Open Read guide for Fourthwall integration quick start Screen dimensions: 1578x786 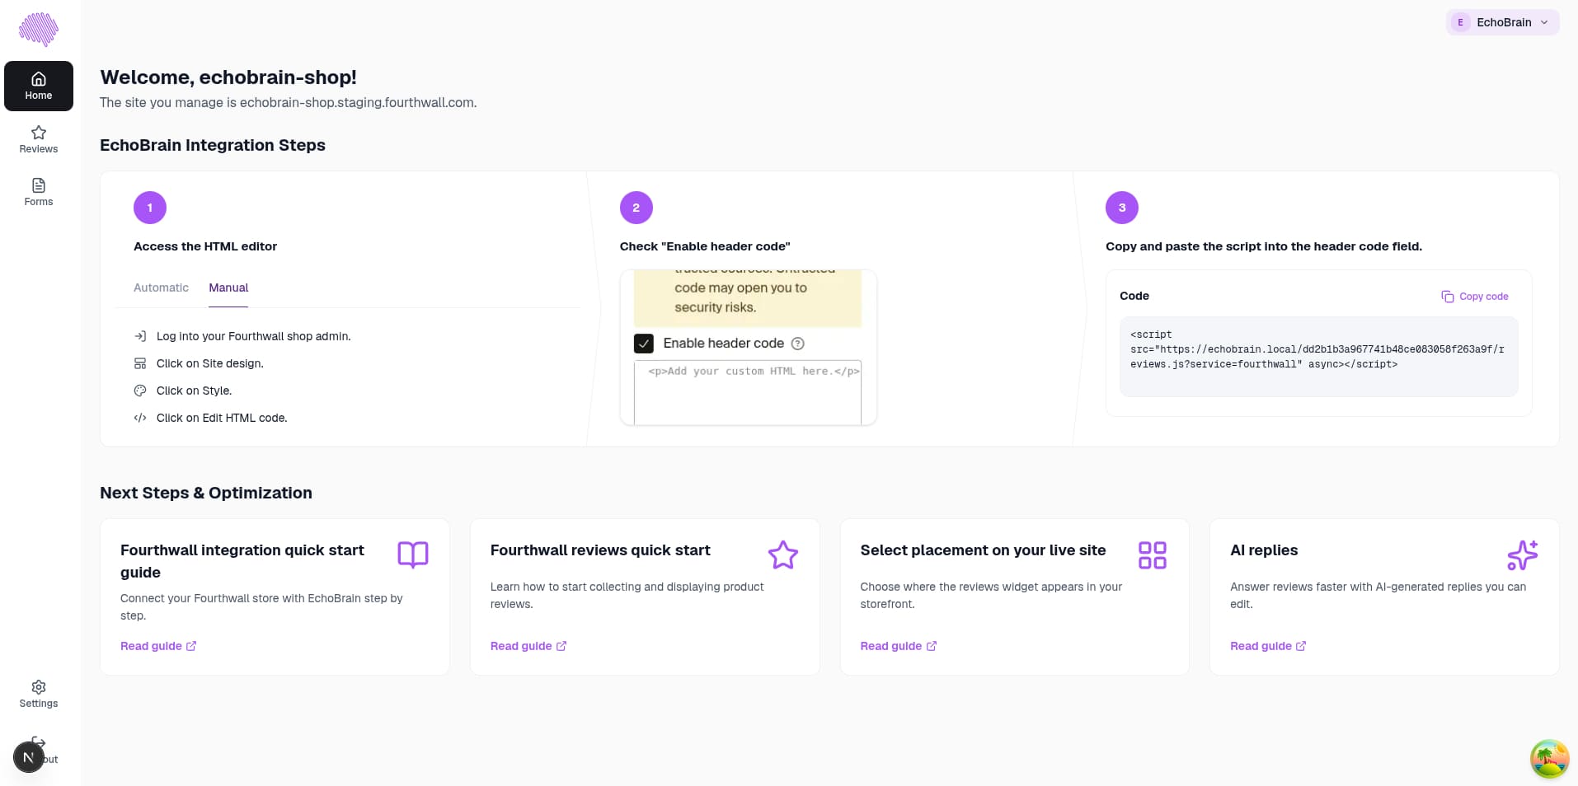pos(158,646)
